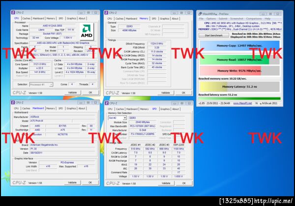The width and height of the screenshot is (295, 206).
Task: Click the CPU-Z title icon in the Memory tab window
Action: [106, 13]
